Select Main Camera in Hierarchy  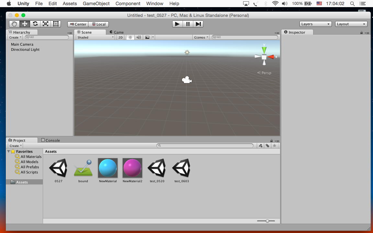tap(22, 44)
